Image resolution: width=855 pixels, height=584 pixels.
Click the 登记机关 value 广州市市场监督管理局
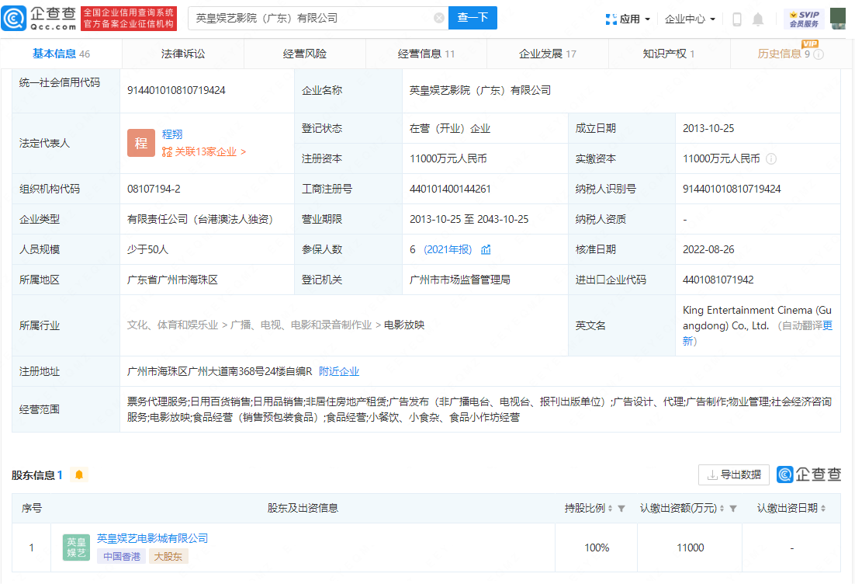click(x=459, y=280)
